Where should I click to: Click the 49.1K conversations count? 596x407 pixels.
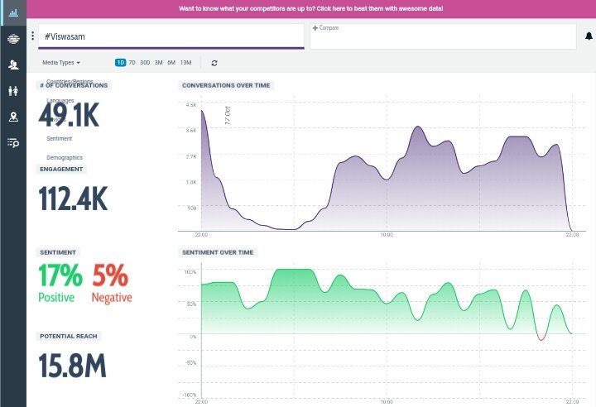click(x=69, y=115)
